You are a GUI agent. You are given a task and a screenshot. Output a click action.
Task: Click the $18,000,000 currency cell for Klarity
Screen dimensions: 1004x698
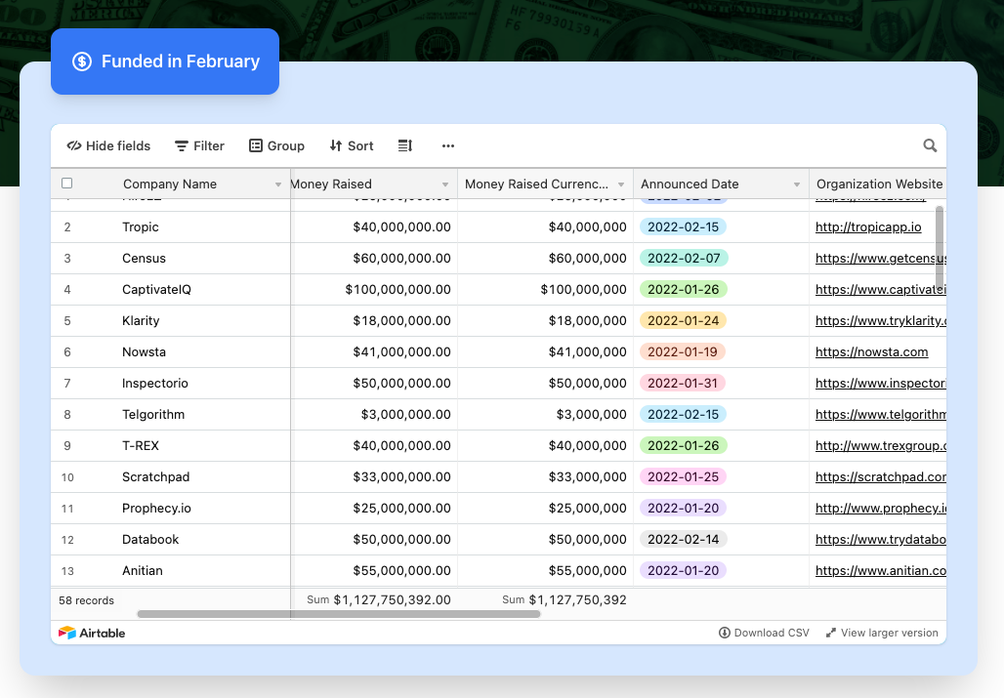(546, 321)
